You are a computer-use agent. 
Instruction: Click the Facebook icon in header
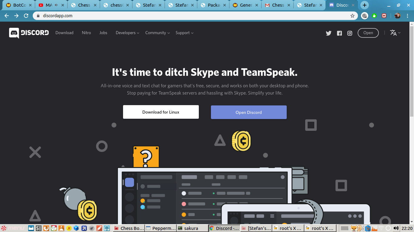[339, 33]
